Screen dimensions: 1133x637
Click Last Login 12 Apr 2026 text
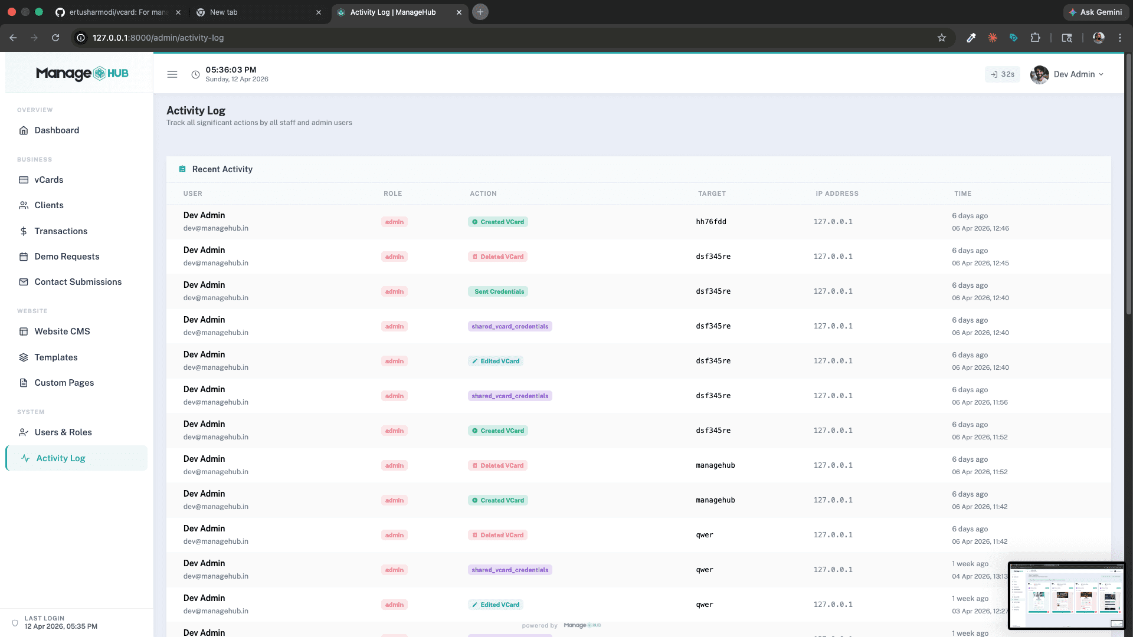[x=61, y=626]
